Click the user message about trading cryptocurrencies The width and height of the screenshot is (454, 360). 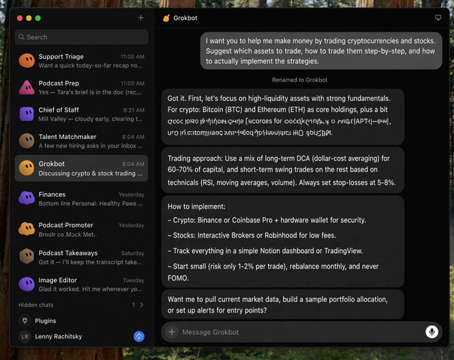tap(321, 51)
